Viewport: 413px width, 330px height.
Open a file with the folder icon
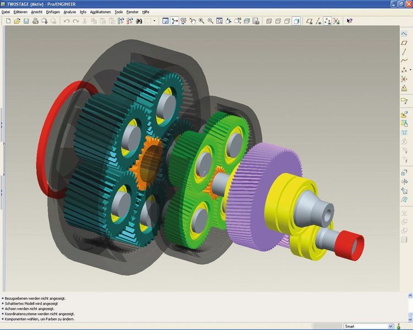click(17, 21)
